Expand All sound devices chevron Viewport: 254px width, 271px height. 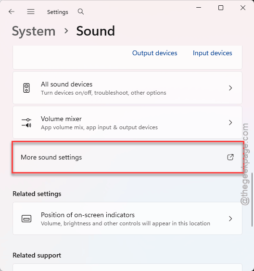point(230,88)
